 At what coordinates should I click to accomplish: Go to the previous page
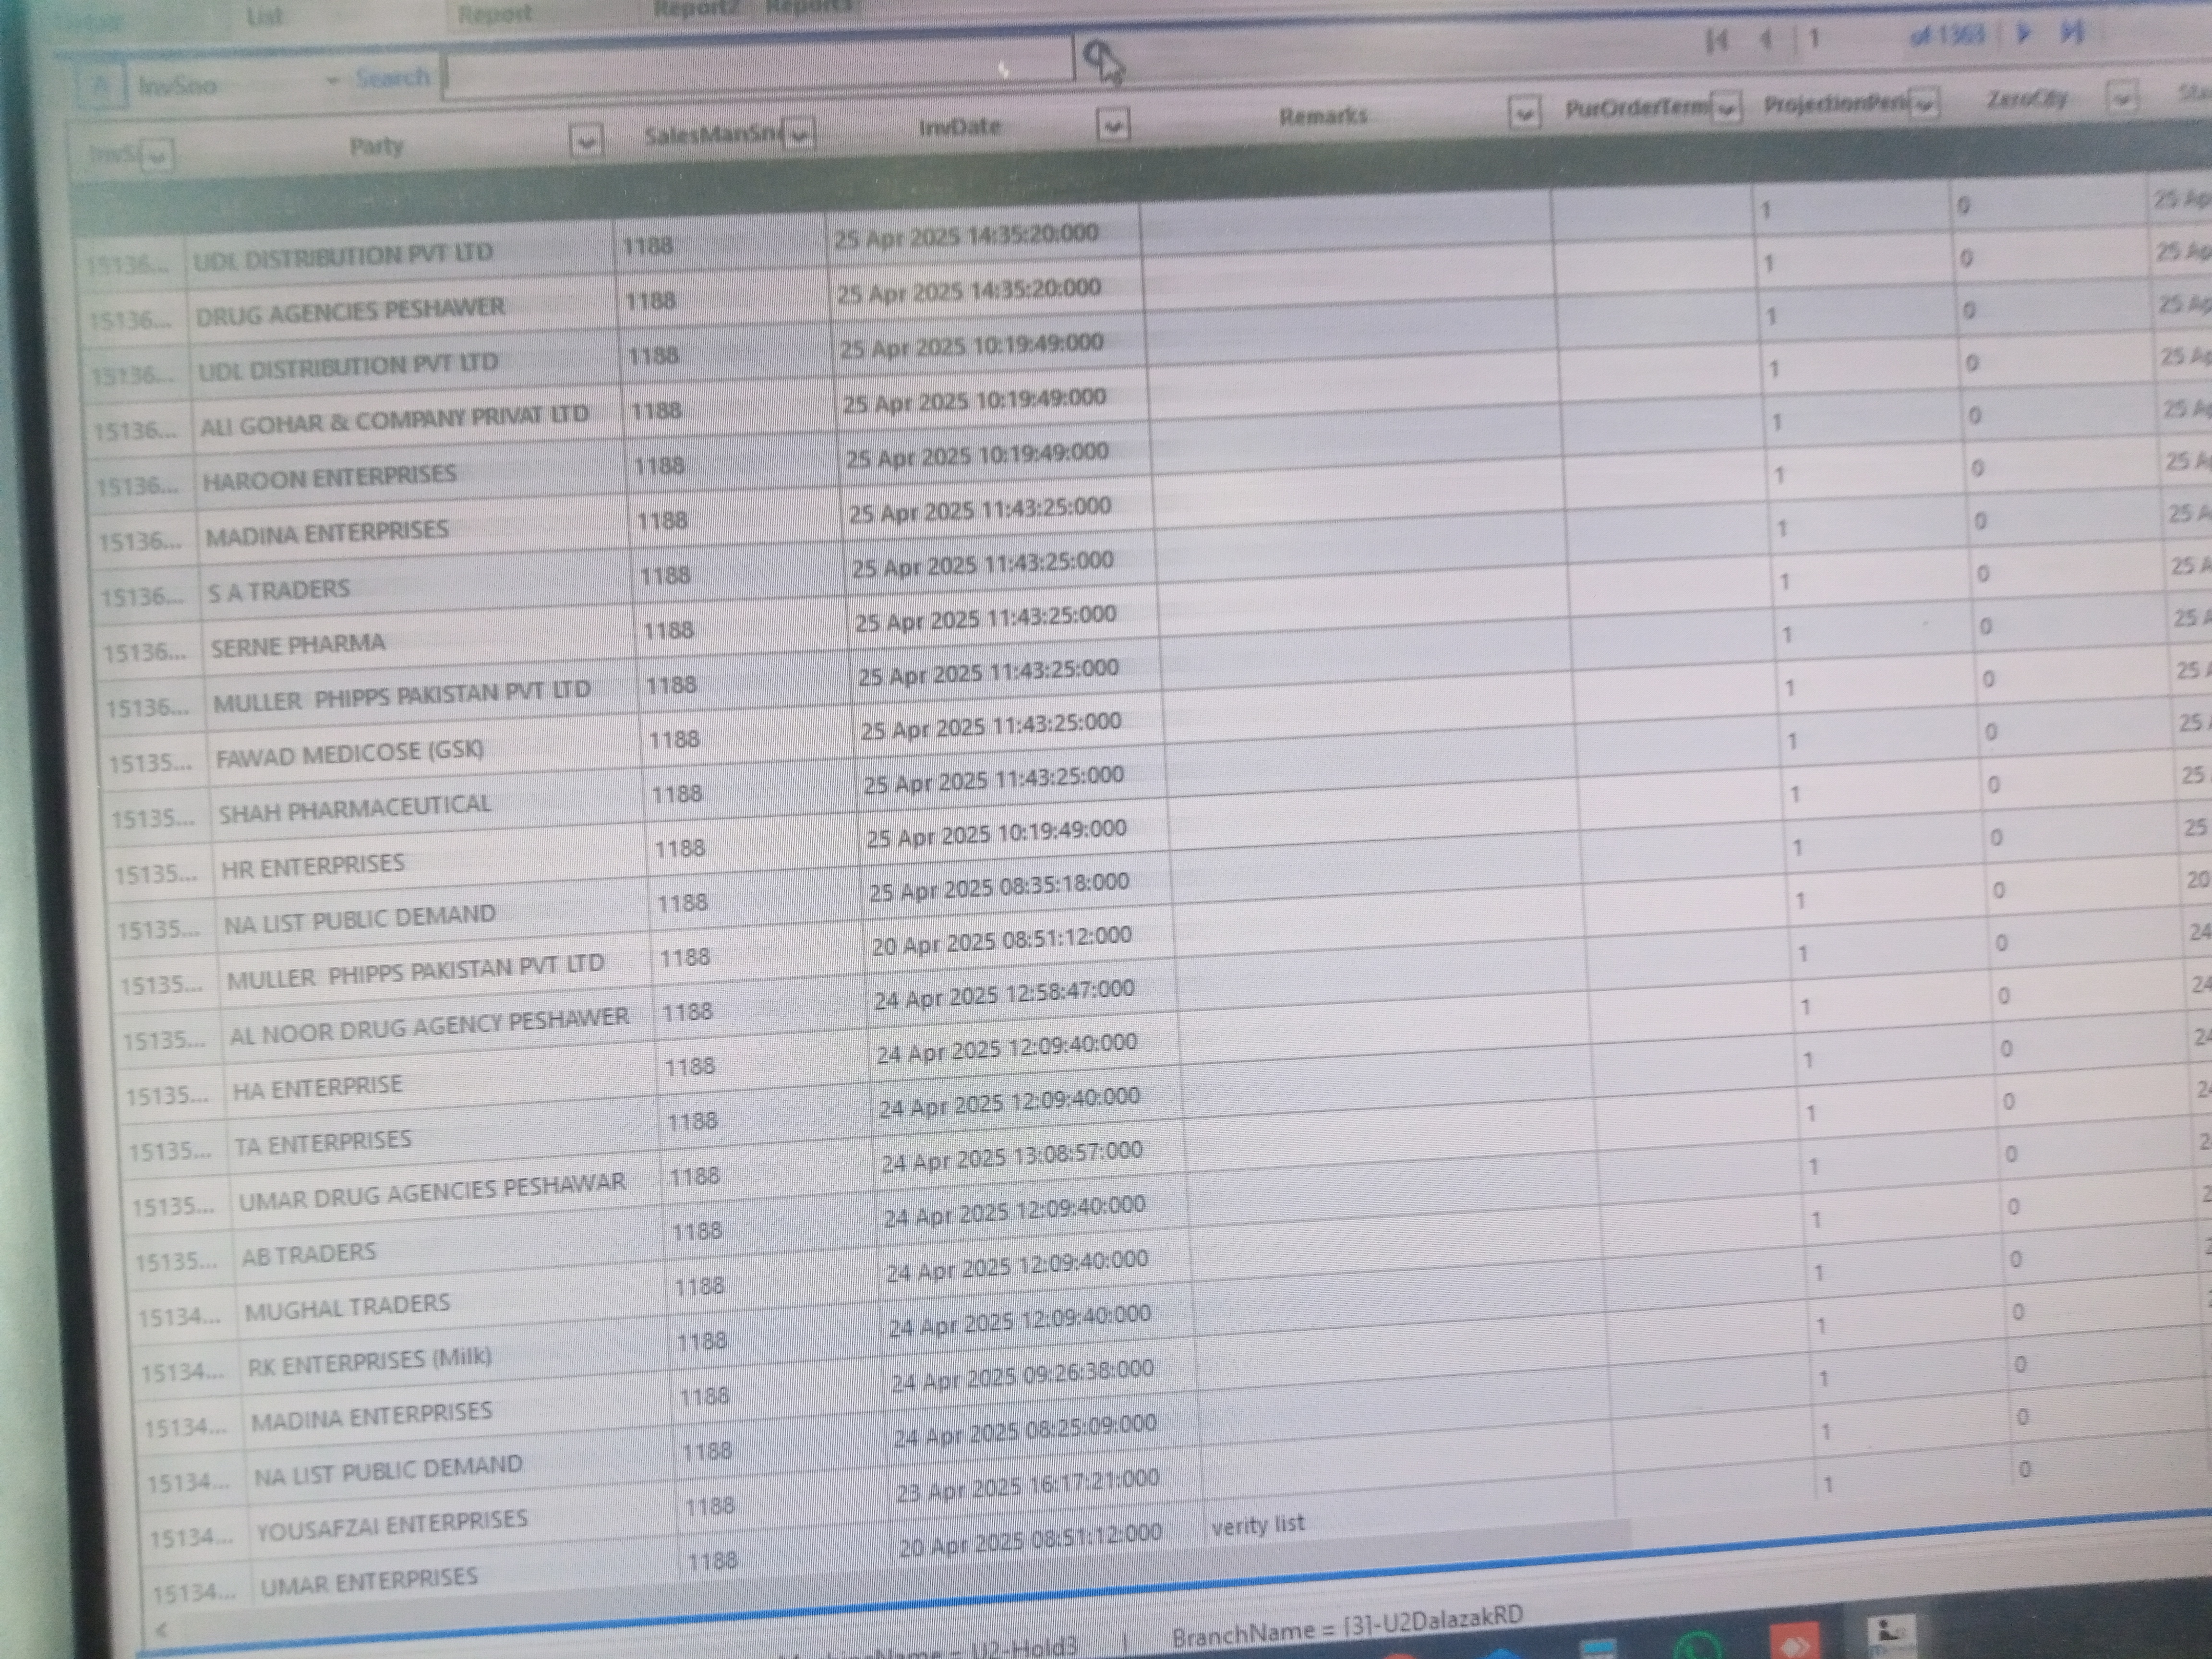(1766, 39)
